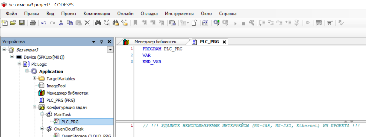Click the Cut scissors icon
This screenshot has height=137, width=366.
(61, 23)
